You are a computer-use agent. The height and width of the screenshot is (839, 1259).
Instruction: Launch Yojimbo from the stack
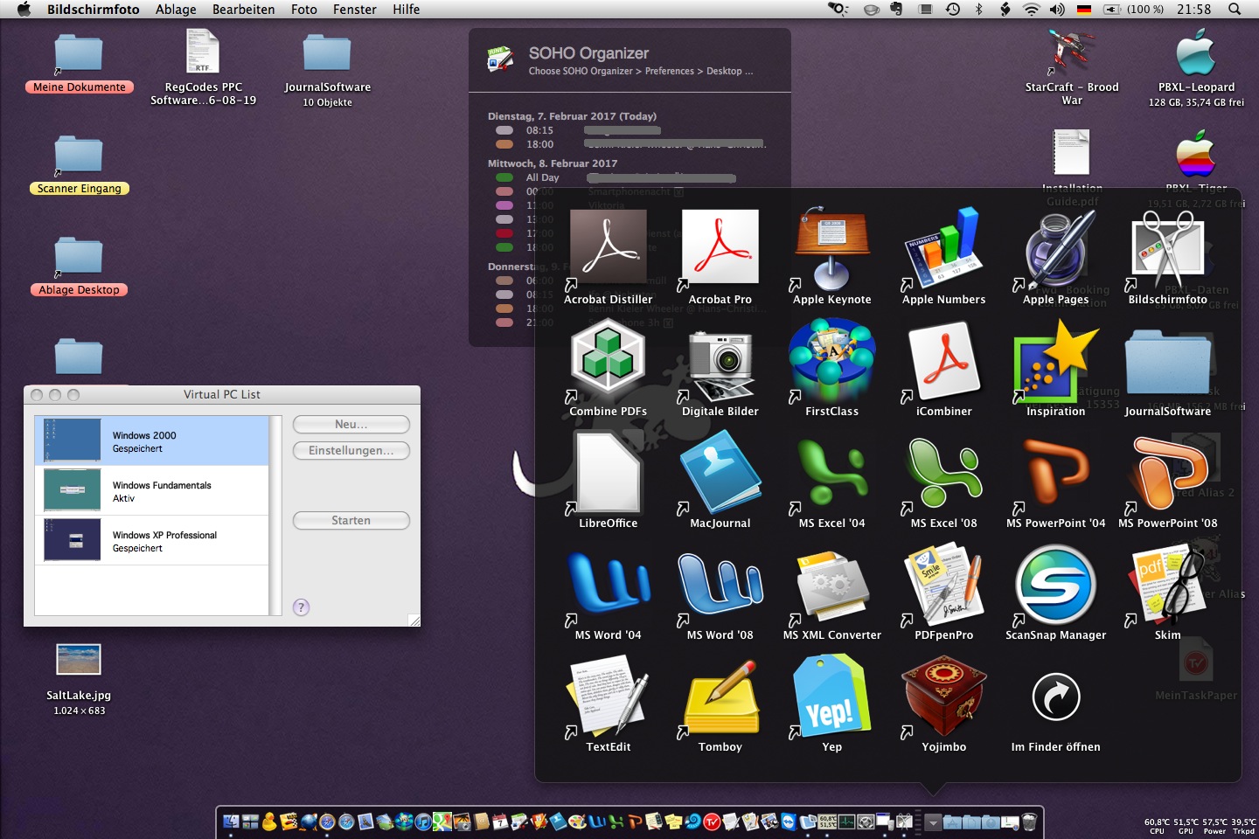click(943, 697)
